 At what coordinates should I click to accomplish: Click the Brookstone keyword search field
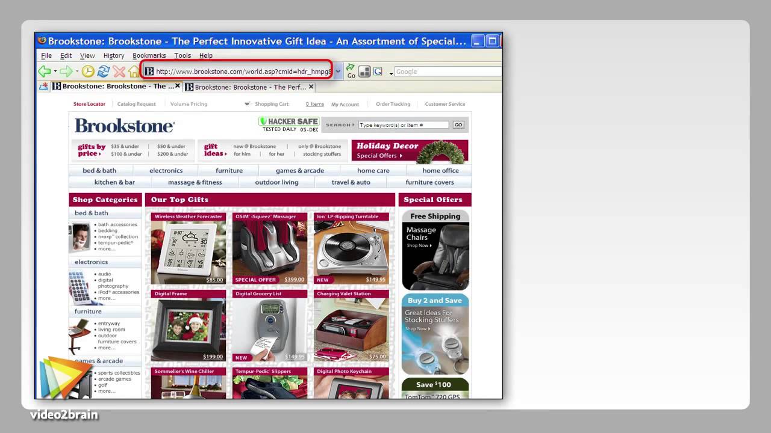click(x=403, y=125)
